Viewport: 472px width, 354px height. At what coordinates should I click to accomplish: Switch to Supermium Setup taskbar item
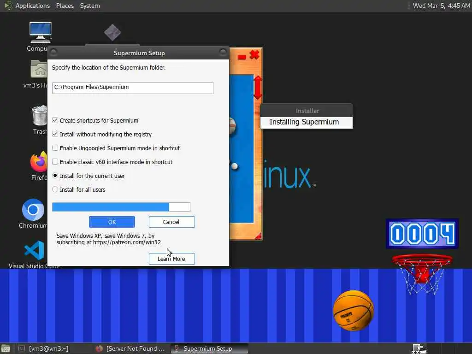[x=209, y=348]
